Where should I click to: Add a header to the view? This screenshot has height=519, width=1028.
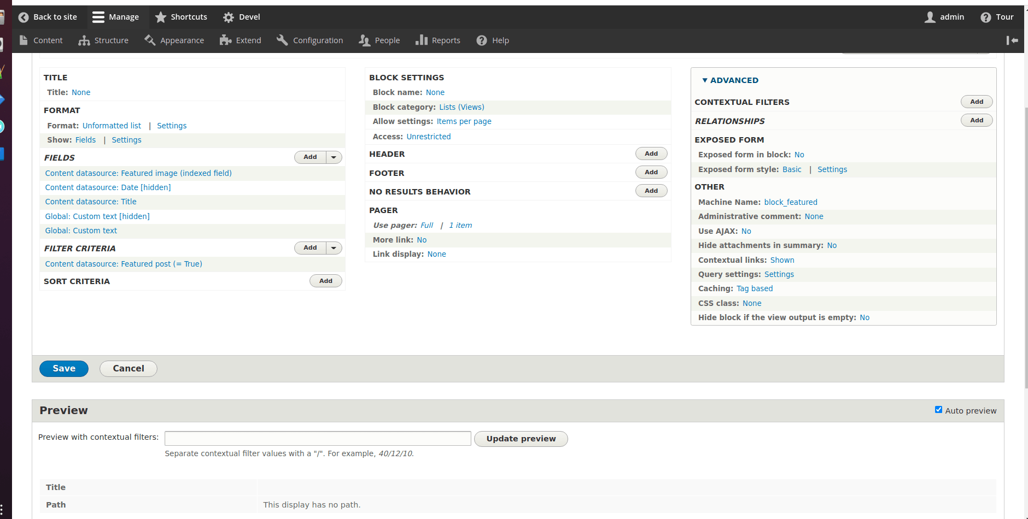651,154
